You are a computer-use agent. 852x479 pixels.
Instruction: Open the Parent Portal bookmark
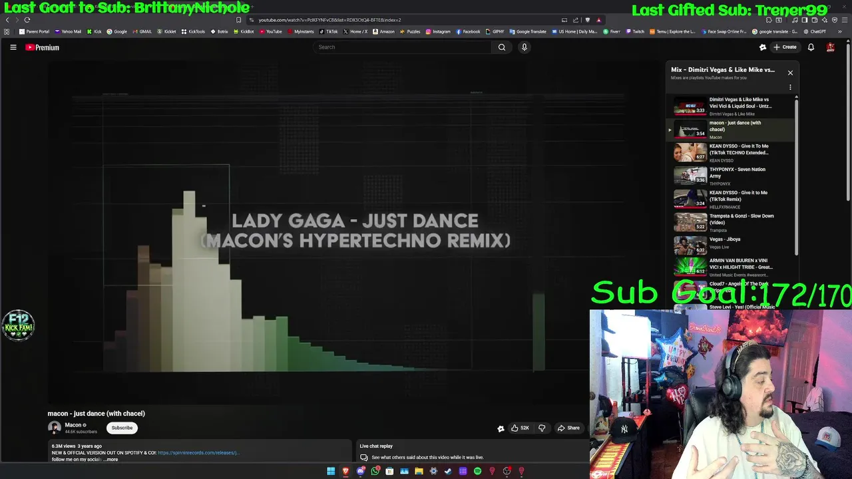click(35, 31)
